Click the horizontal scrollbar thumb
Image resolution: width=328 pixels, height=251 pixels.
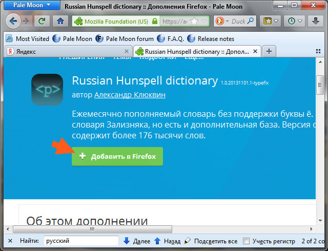coord(92,229)
